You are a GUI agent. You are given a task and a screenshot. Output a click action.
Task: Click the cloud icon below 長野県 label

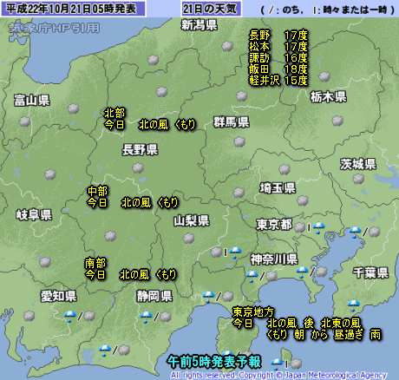point(138,167)
